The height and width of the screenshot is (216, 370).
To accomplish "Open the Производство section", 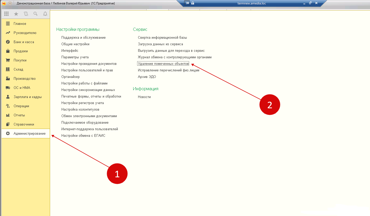I will coord(26,78).
